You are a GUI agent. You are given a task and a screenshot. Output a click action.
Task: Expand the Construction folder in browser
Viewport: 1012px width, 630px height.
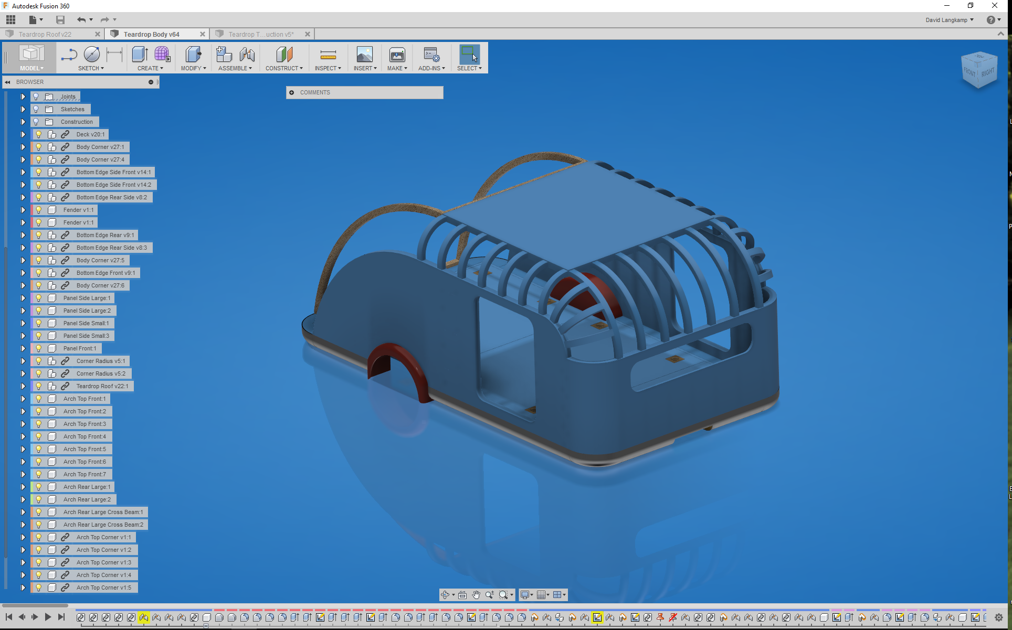23,121
